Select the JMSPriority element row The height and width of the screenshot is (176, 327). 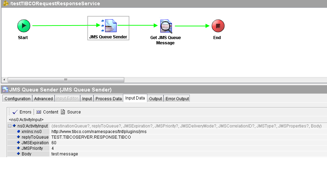coord(32,148)
